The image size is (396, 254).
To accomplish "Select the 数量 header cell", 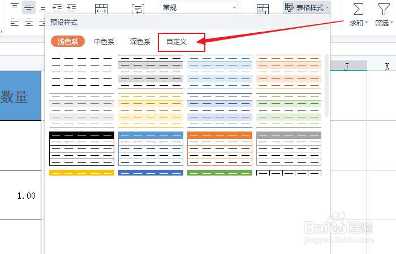I will 20,96.
